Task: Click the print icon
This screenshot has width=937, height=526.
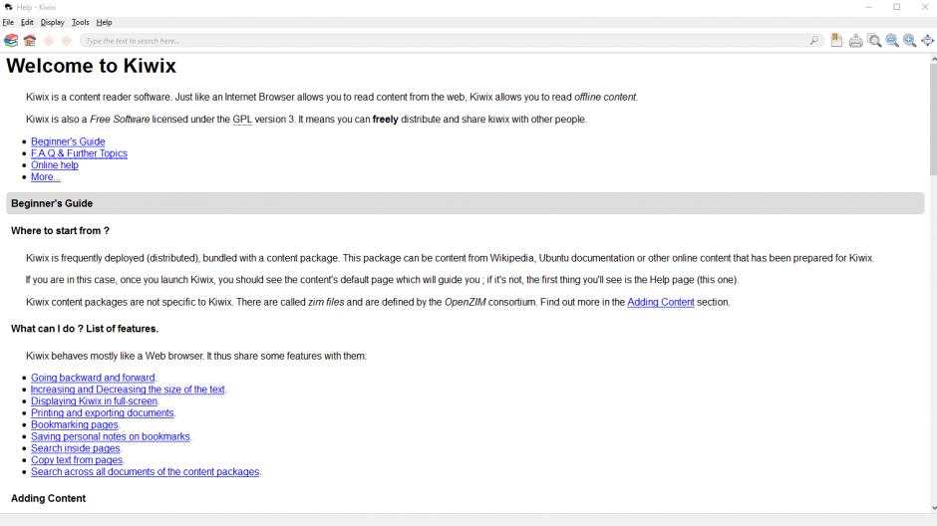Action: 855,41
